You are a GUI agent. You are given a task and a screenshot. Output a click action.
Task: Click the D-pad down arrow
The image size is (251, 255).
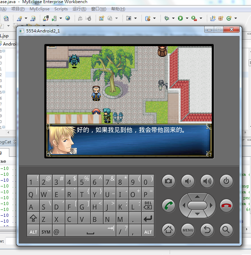tap(197, 214)
